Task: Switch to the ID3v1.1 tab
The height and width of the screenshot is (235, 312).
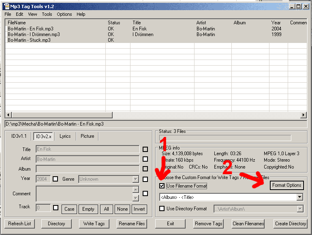Action: pos(19,136)
